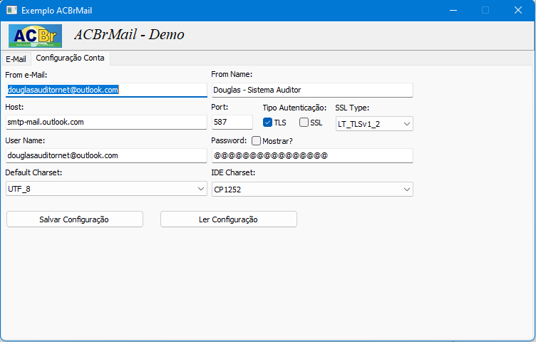Open the IDE Charset dropdown

(312, 190)
